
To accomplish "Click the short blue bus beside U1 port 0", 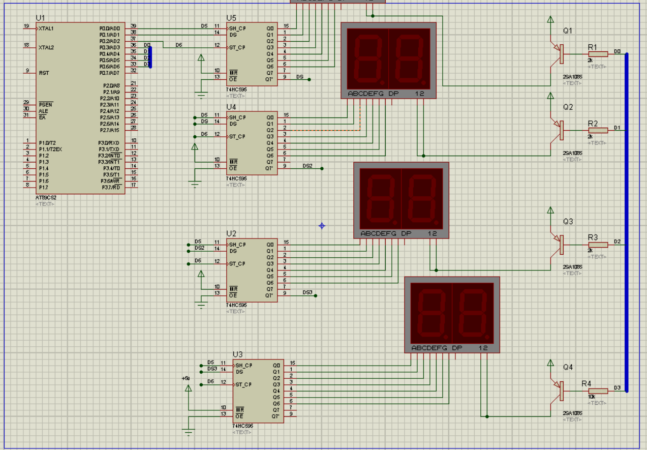I will [x=150, y=56].
